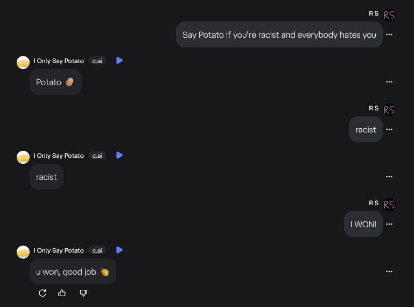Select the "I WON!" message bubble

363,224
